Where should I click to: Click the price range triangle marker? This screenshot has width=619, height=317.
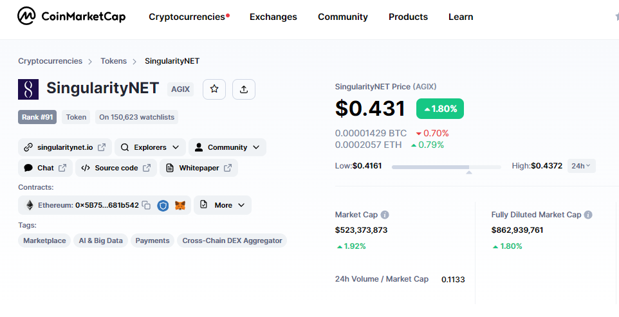click(469, 172)
